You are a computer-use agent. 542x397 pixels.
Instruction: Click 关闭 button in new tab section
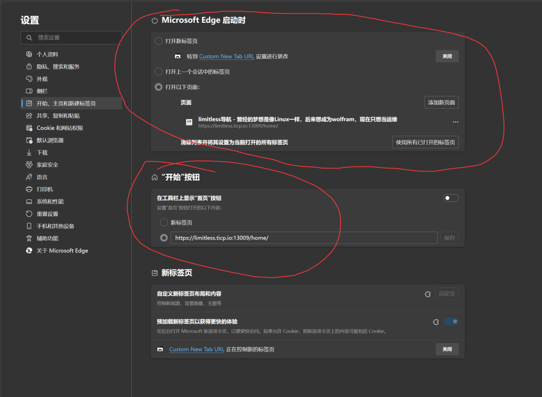point(447,349)
